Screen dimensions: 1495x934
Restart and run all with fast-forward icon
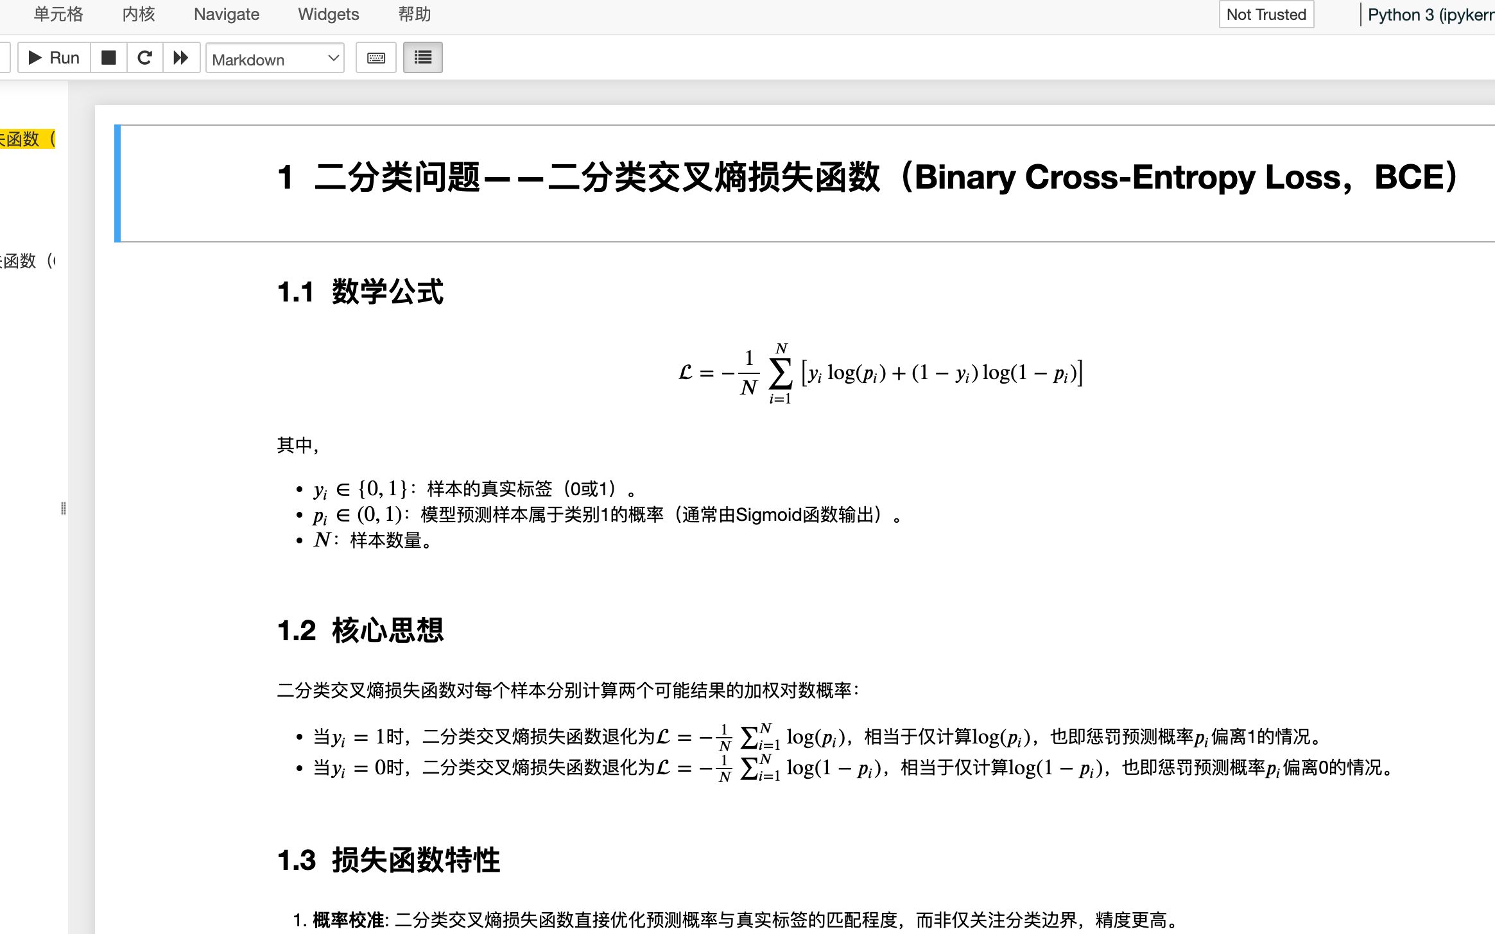pos(182,58)
